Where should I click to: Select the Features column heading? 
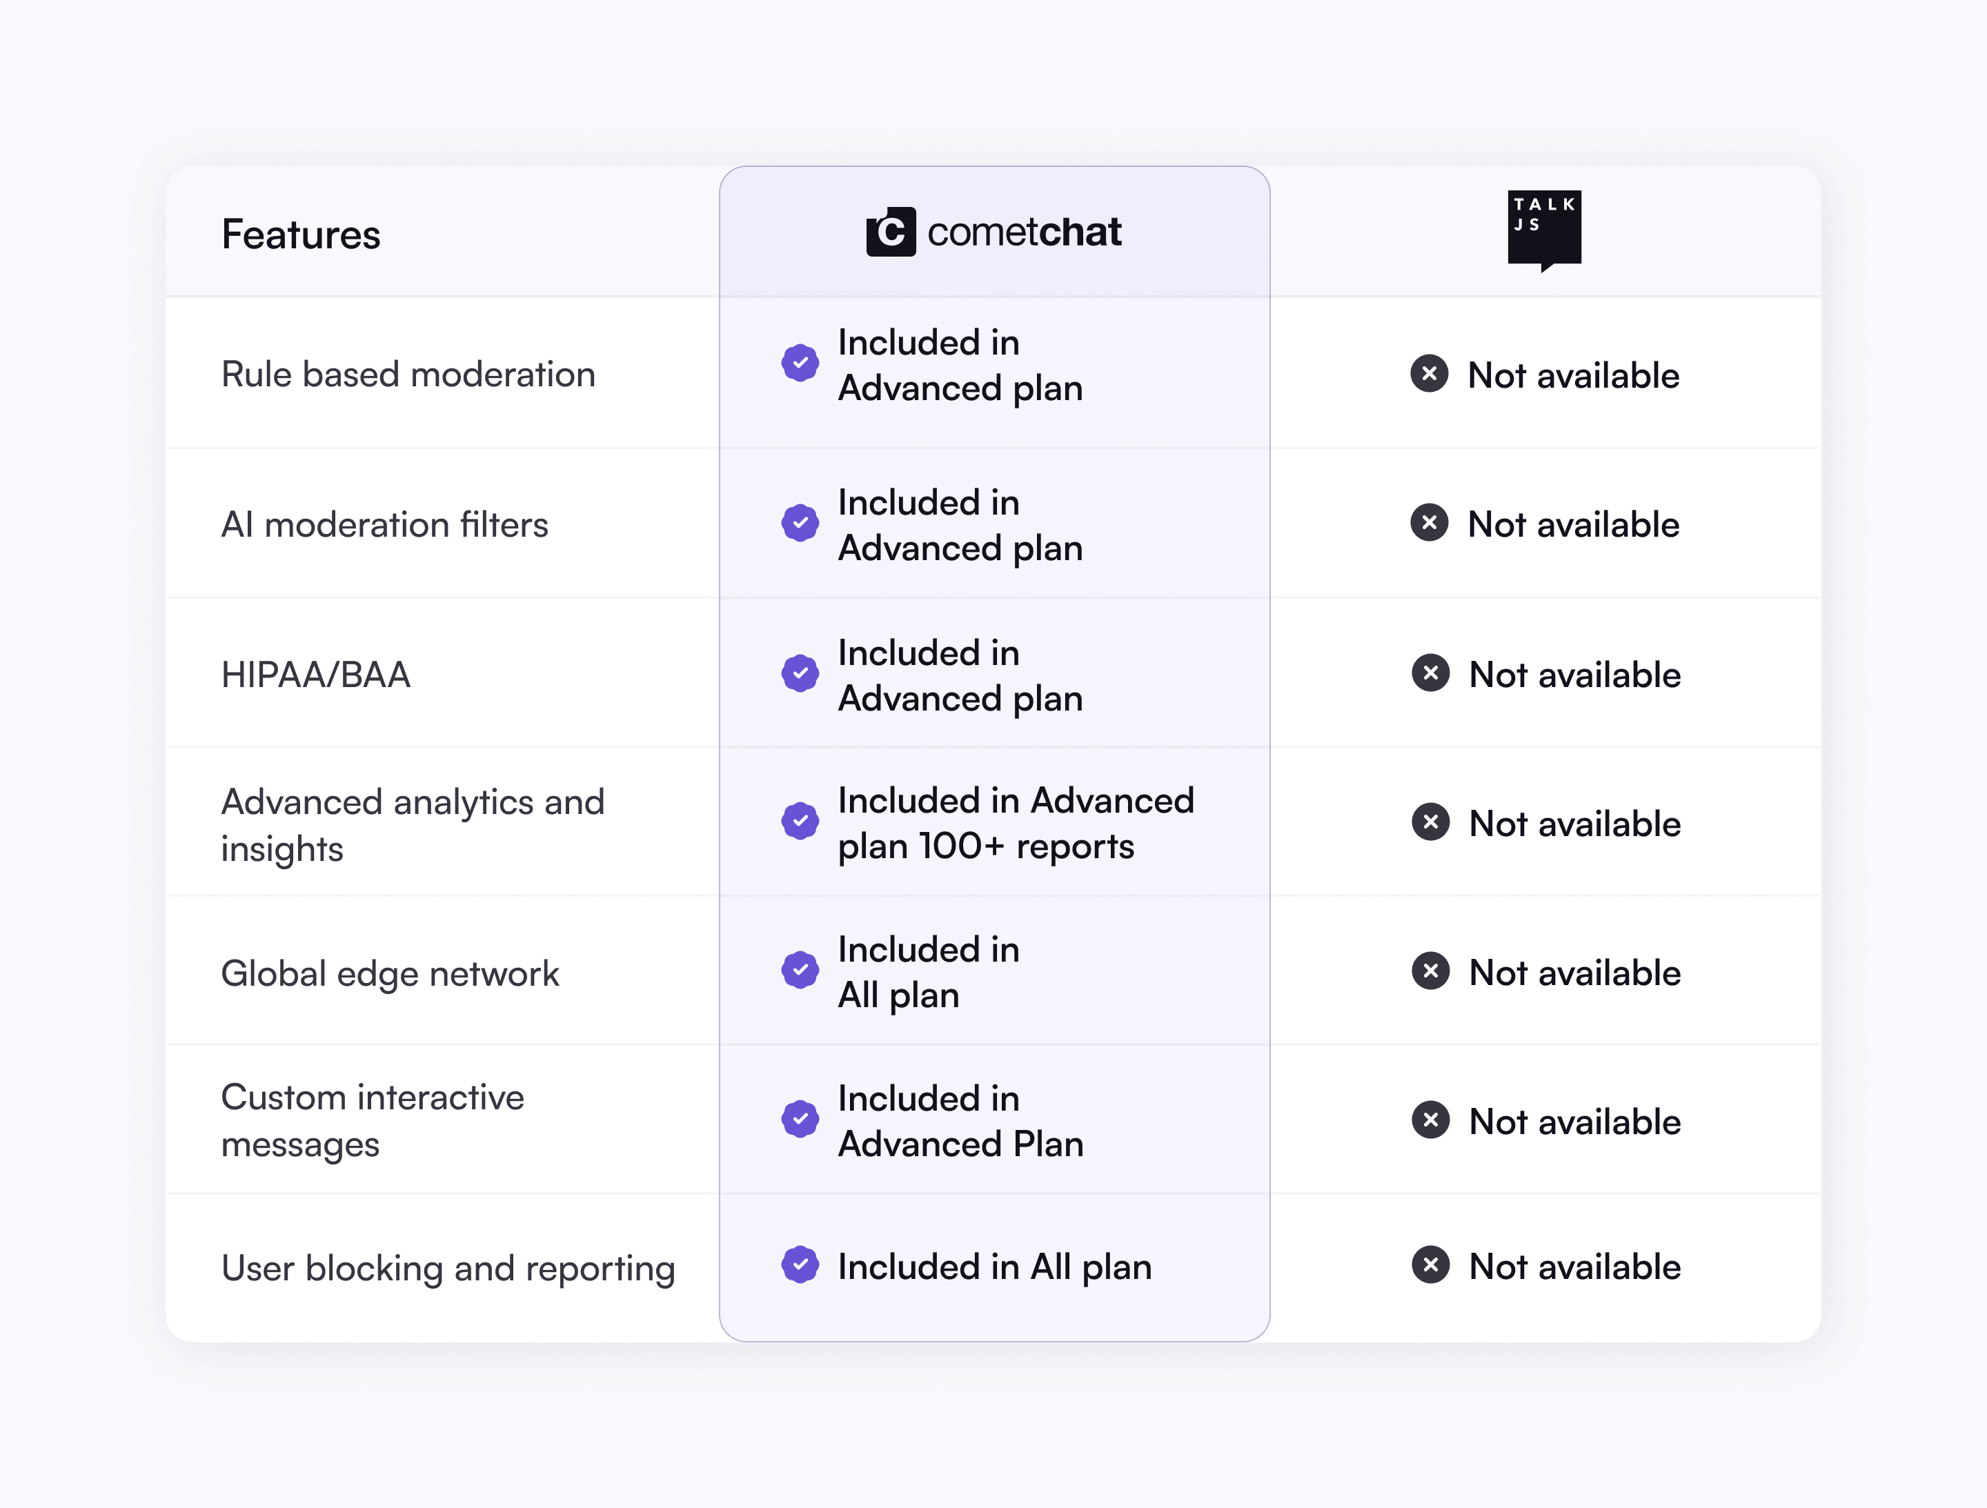(301, 235)
